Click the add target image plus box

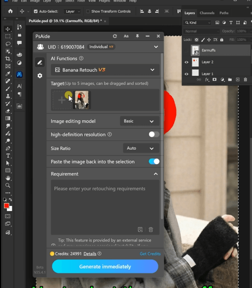[x=62, y=100]
